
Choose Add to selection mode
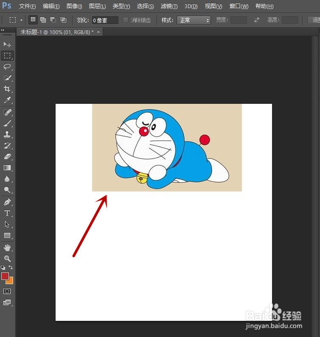[43, 20]
